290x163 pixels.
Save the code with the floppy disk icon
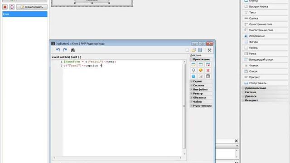pyautogui.click(x=200, y=50)
